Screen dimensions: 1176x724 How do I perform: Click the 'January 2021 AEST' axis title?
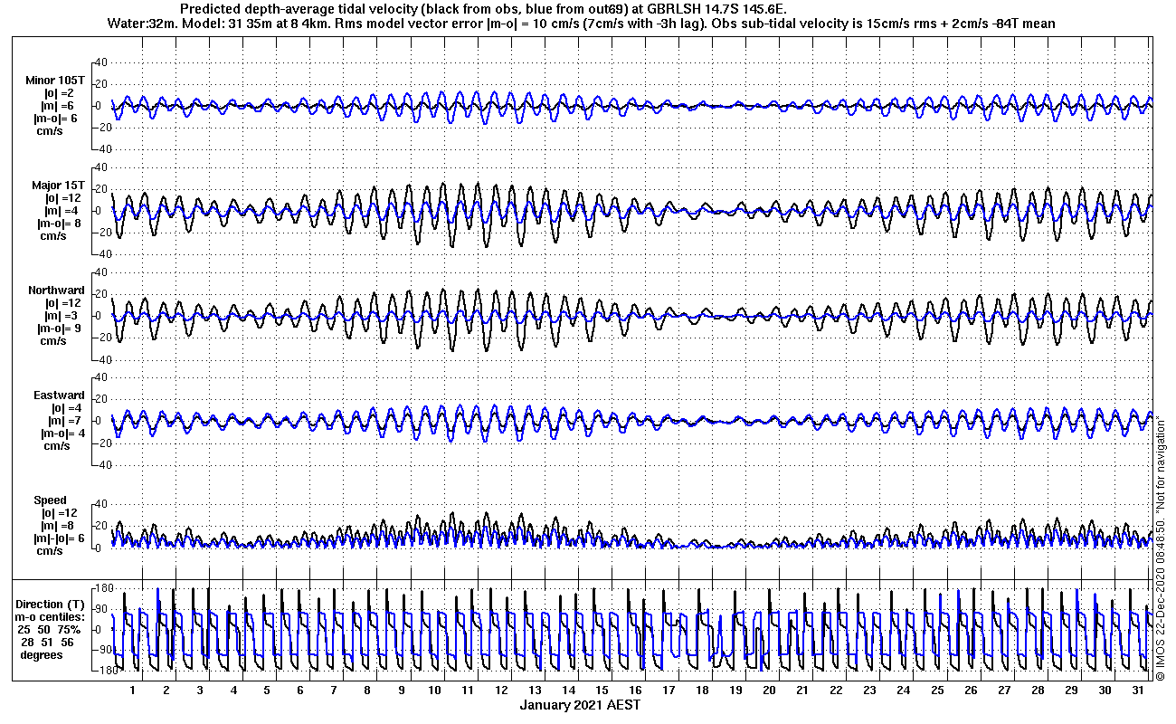[x=580, y=705]
